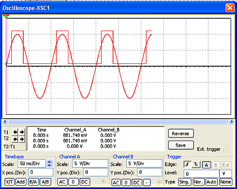The height and width of the screenshot is (189, 237).
Task: Switch display mode to B/A
Action: (x=33, y=182)
